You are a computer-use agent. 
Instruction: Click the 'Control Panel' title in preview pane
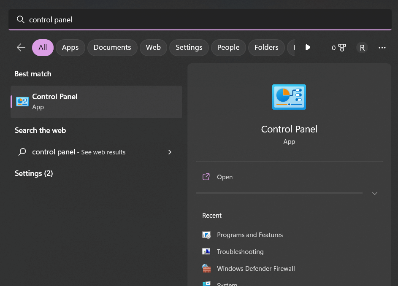[x=289, y=129]
